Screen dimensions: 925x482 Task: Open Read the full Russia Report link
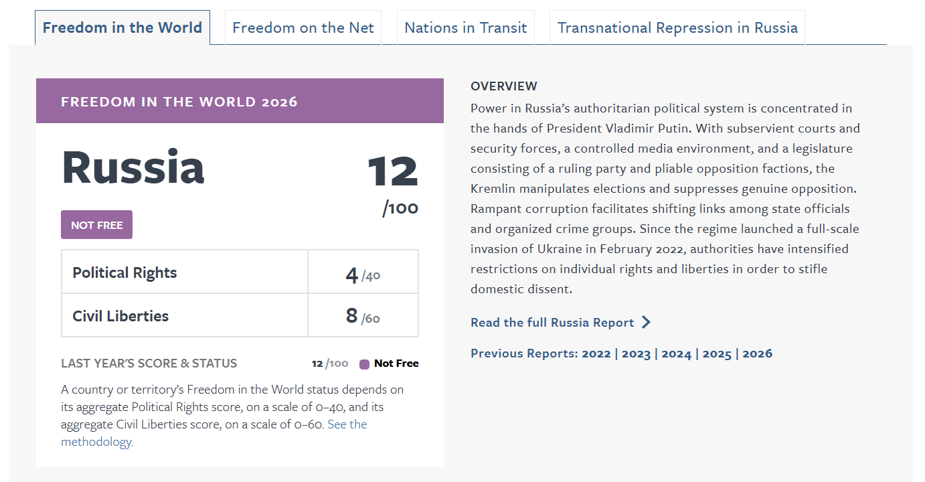(552, 323)
